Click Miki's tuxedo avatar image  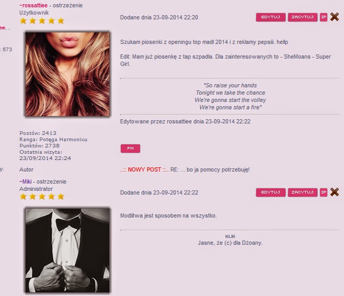67,251
